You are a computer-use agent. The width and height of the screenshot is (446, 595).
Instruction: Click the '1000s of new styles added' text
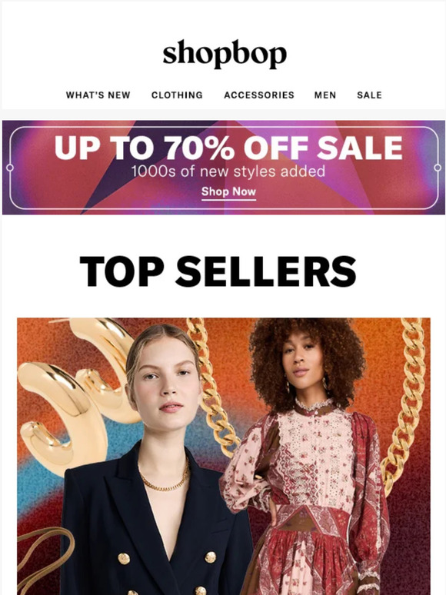(228, 171)
